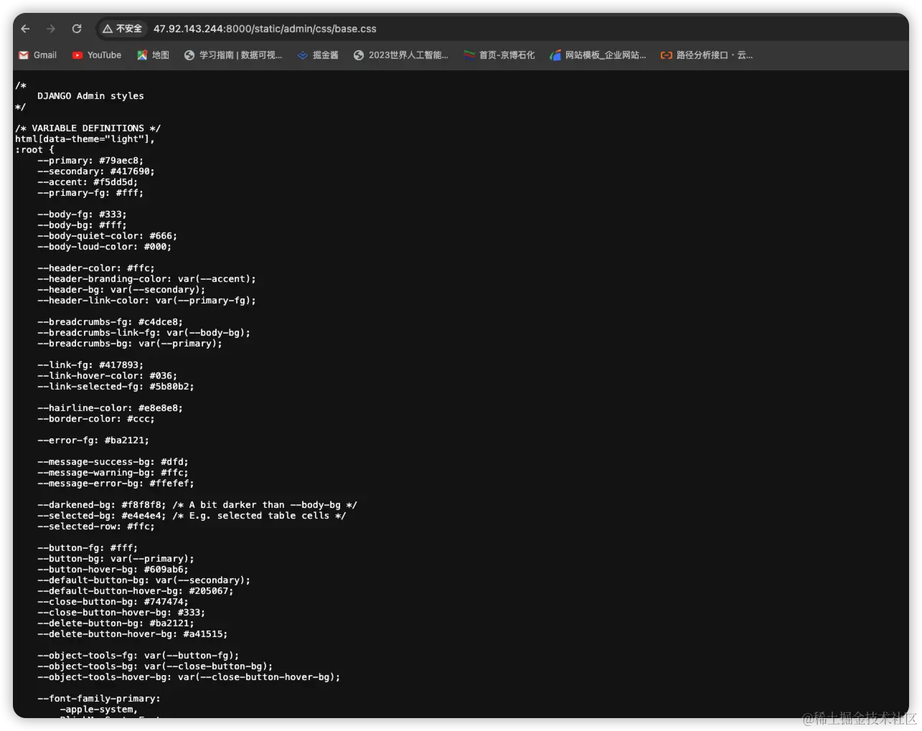
Task: Click the '--hairline-color: #e8e8e8;' line
Action: pyautogui.click(x=110, y=408)
